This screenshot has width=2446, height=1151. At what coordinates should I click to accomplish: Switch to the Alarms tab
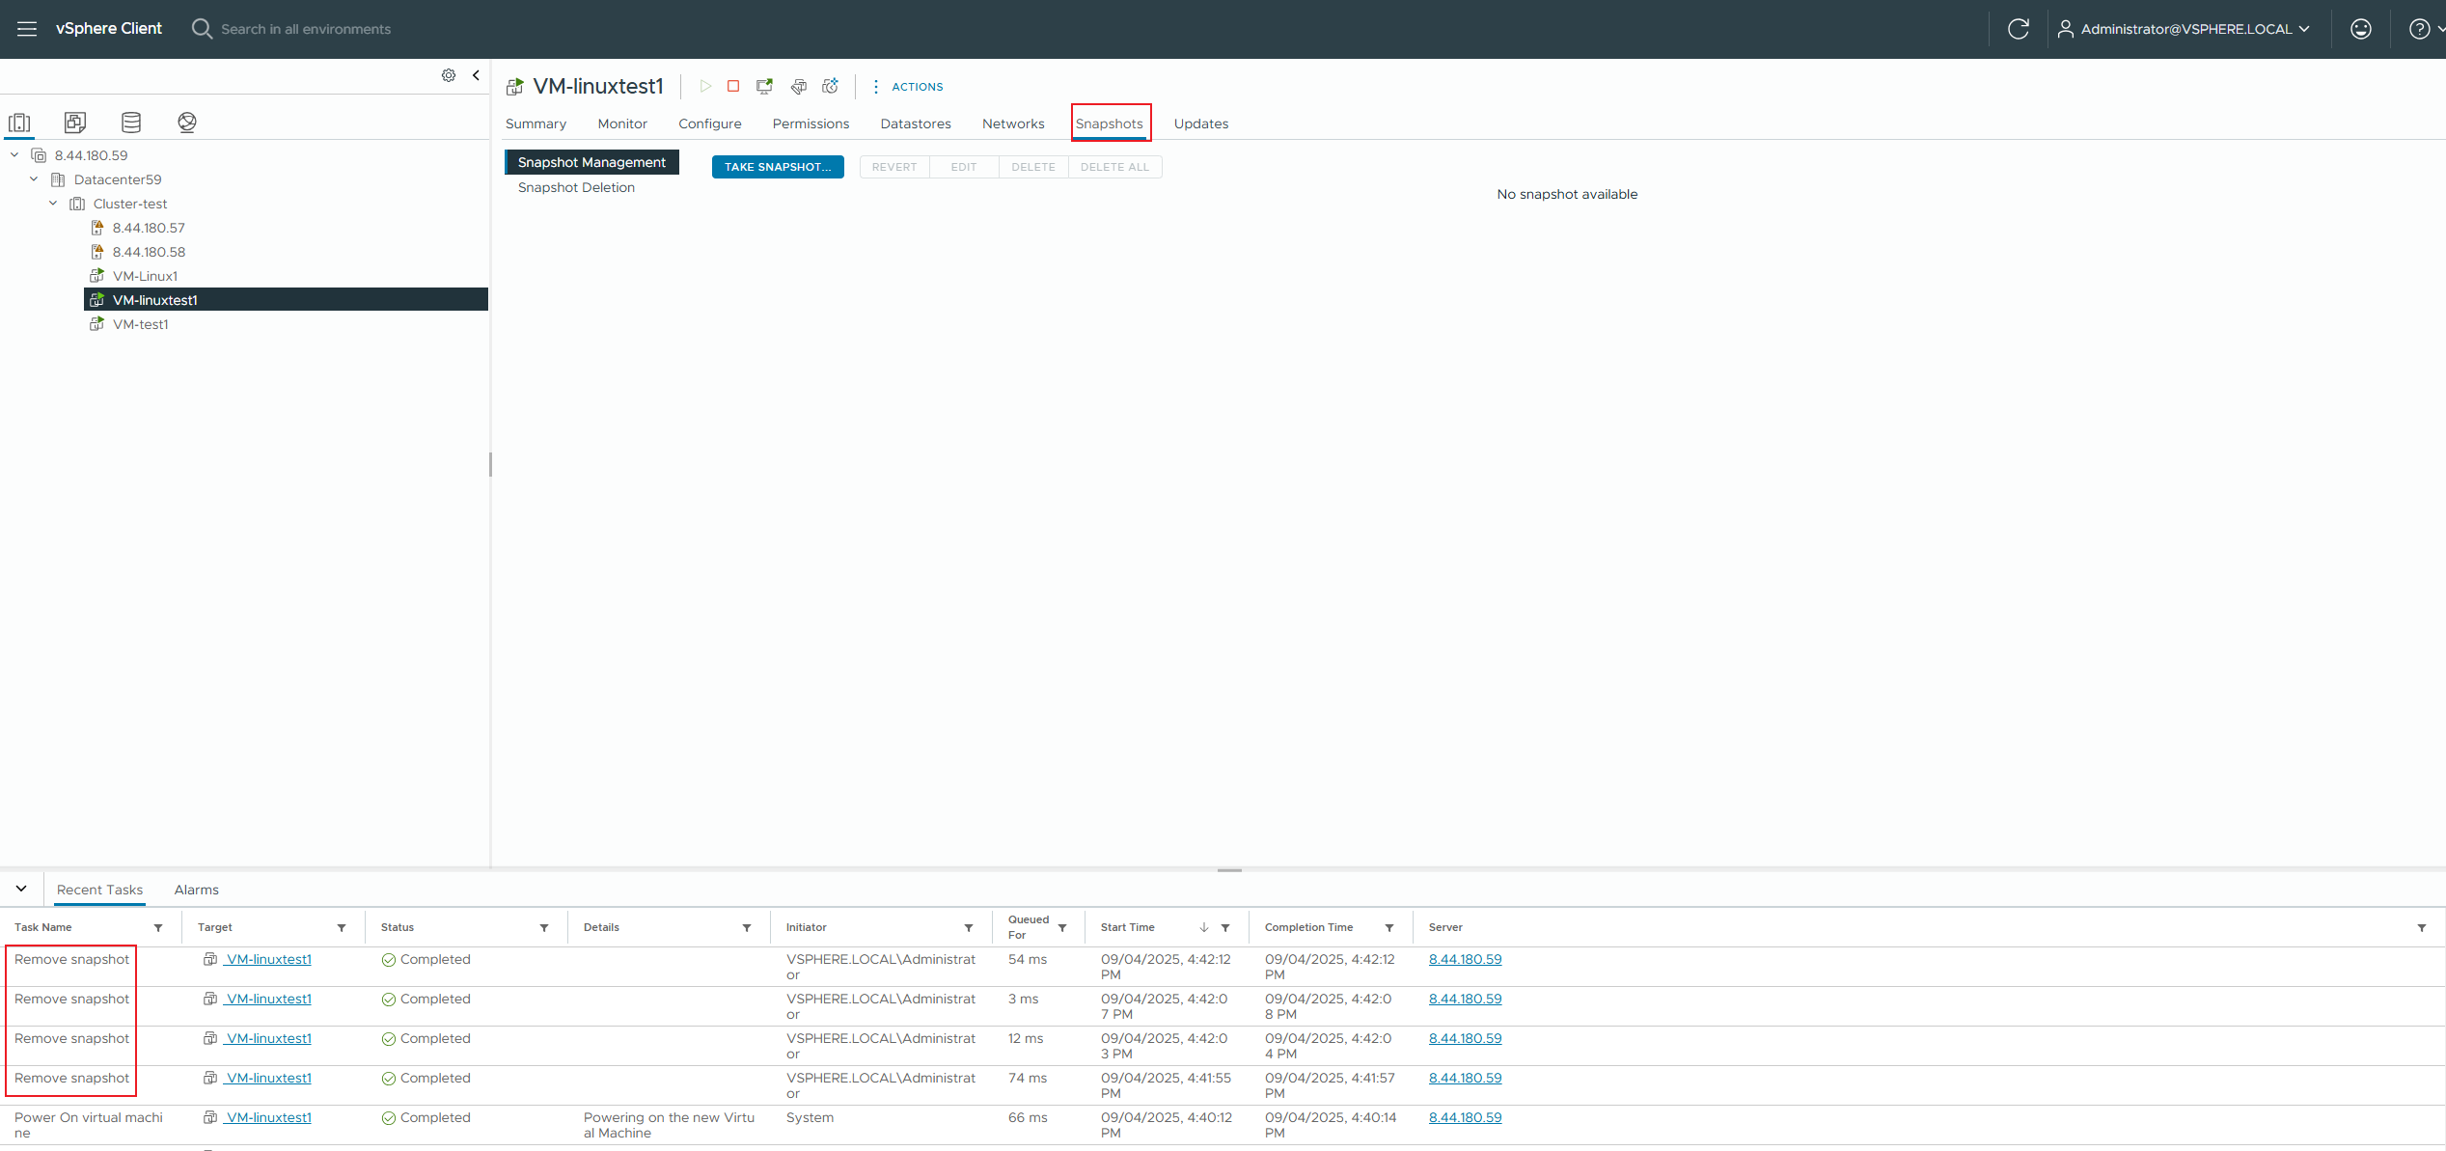click(197, 890)
